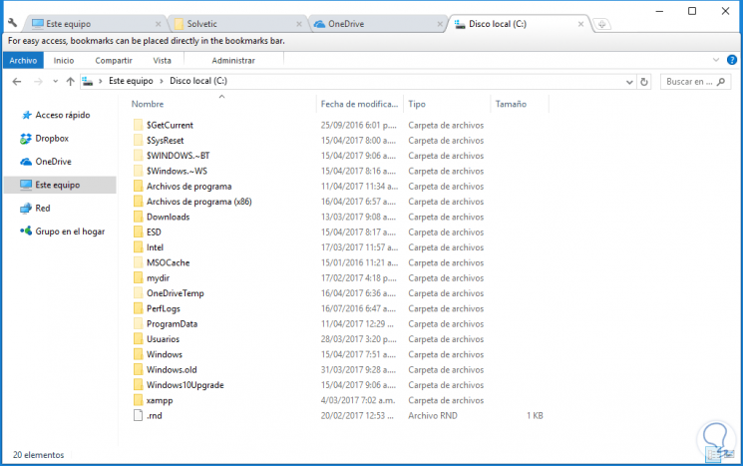Sort by the Tamaño column header
This screenshot has width=743, height=466.
coord(511,104)
